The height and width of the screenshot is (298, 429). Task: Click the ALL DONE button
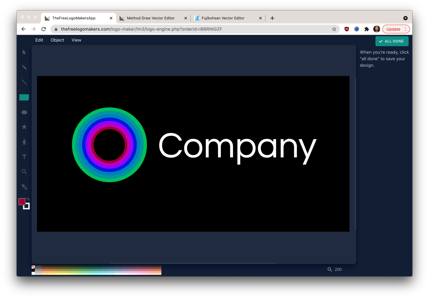coord(392,41)
